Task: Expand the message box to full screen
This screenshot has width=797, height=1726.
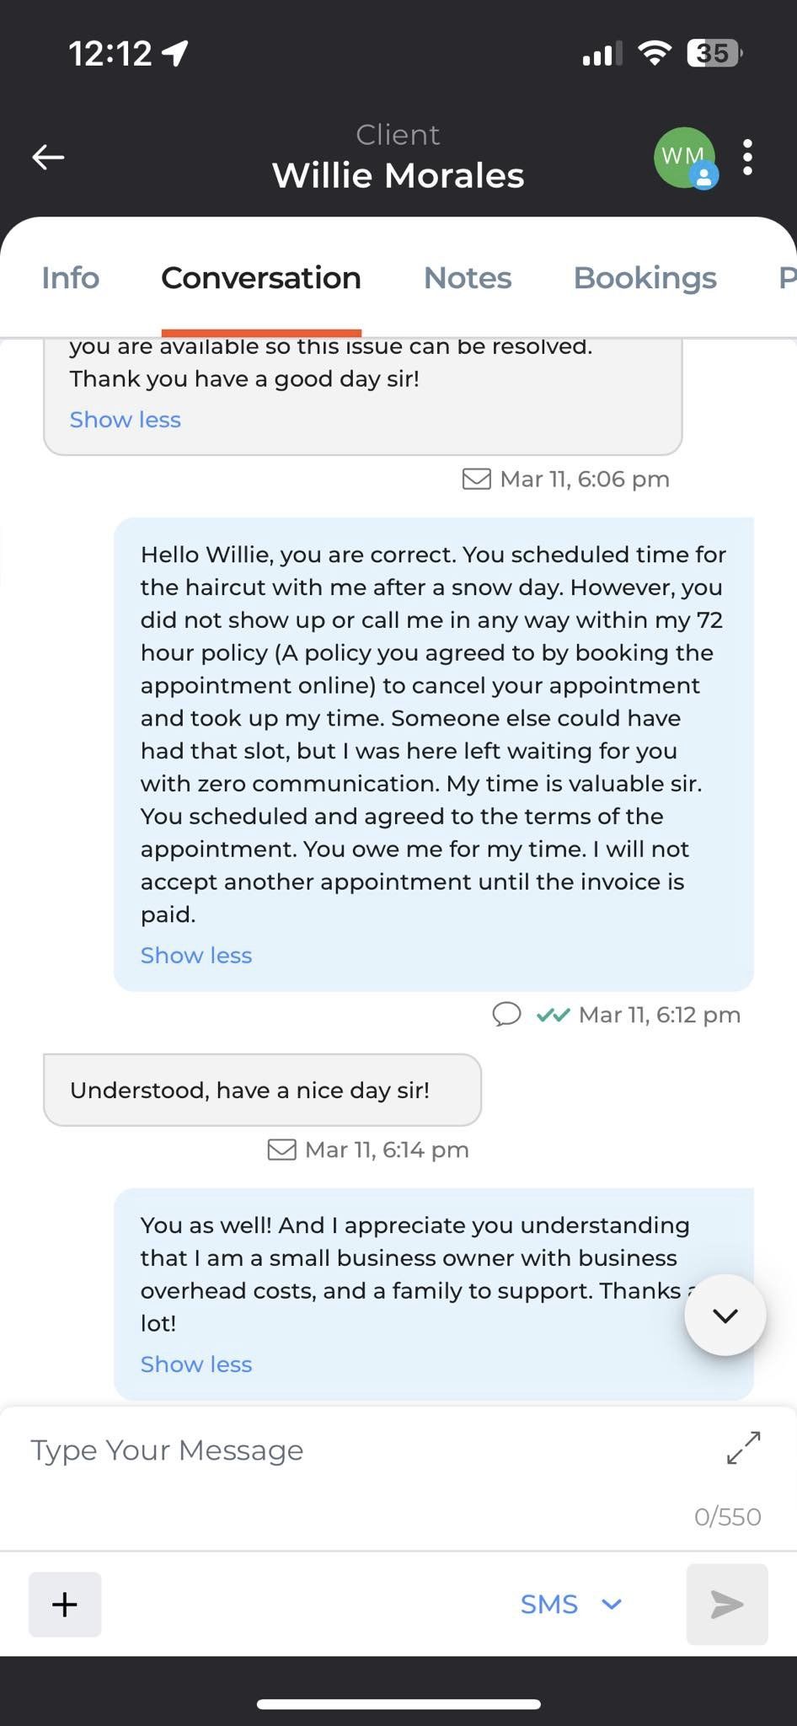Action: [x=744, y=1448]
